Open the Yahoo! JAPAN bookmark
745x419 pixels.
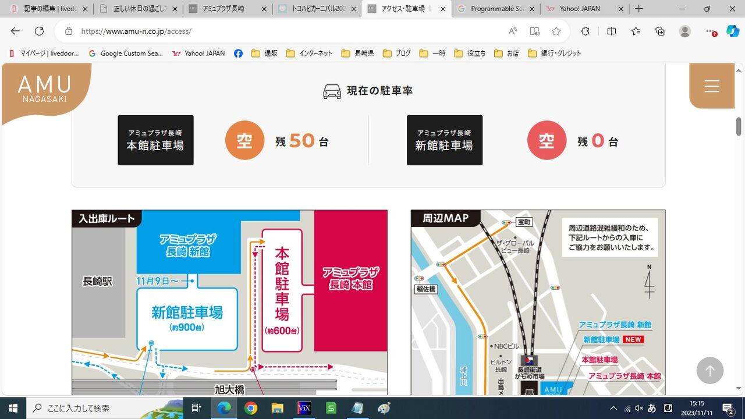198,54
